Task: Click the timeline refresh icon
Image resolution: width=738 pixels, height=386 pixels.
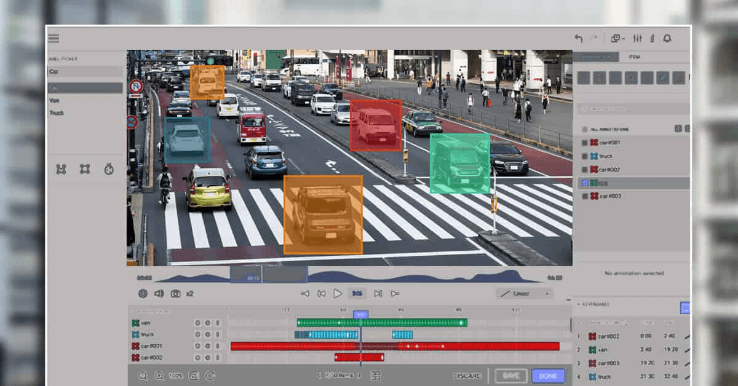Action: tap(210, 375)
